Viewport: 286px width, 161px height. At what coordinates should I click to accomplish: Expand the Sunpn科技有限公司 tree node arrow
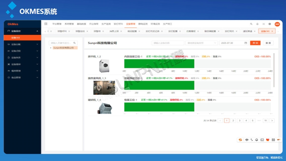[51, 48]
